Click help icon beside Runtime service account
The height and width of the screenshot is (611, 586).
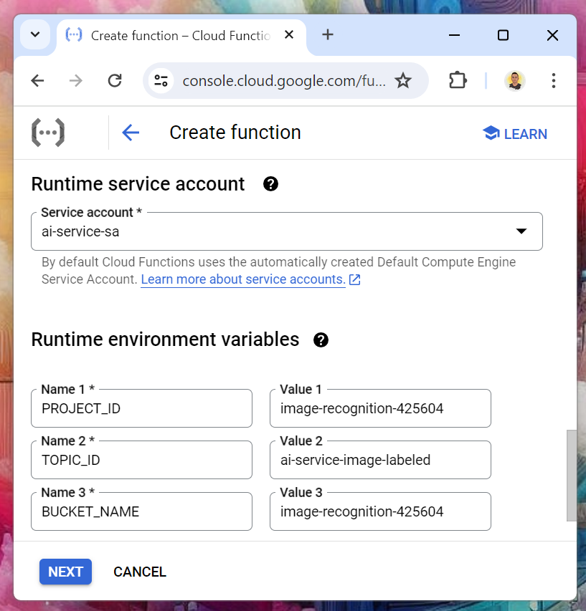[270, 184]
